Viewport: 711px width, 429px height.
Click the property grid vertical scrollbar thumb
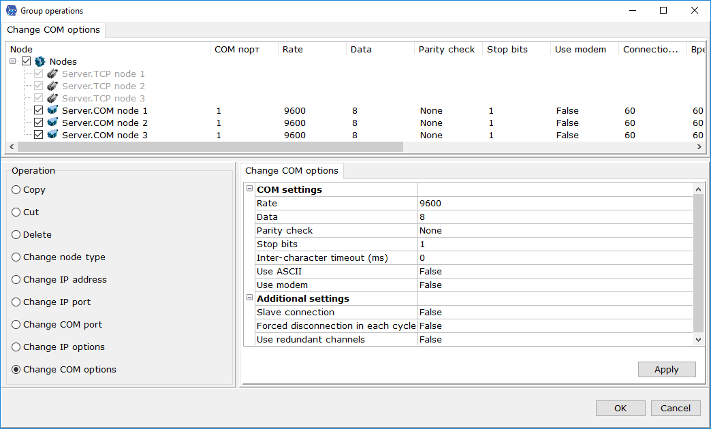click(698, 263)
